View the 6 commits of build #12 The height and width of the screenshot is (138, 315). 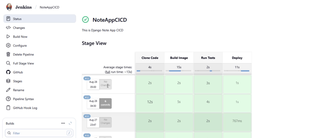[x=105, y=103]
